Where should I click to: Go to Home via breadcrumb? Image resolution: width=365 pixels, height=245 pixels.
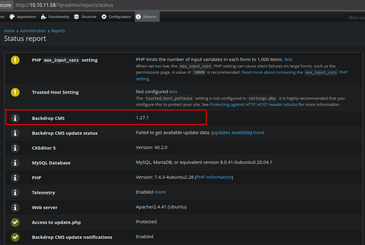coord(9,31)
